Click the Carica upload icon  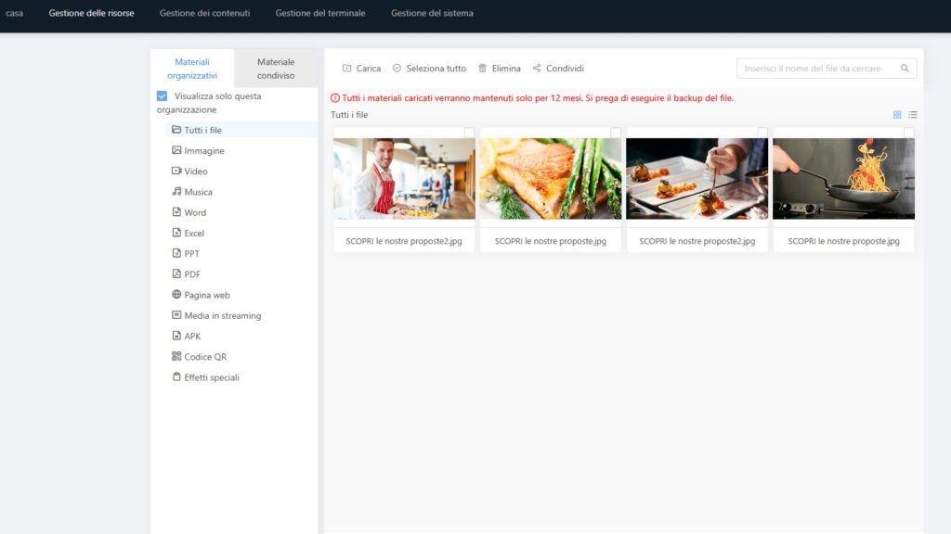point(347,69)
